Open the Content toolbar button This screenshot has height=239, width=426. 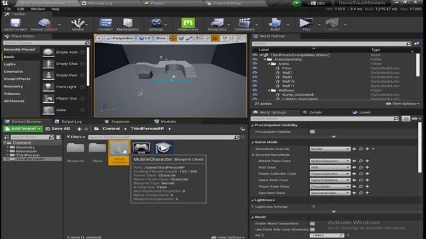click(x=105, y=25)
